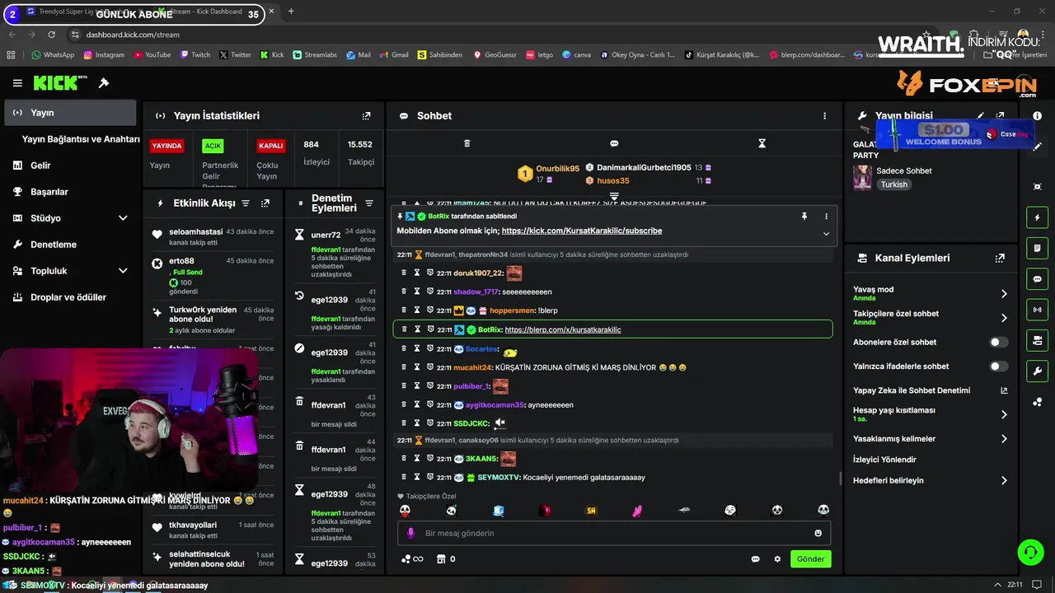Open the pinned message three-dot menu
Image resolution: width=1055 pixels, height=593 pixels.
click(826, 217)
